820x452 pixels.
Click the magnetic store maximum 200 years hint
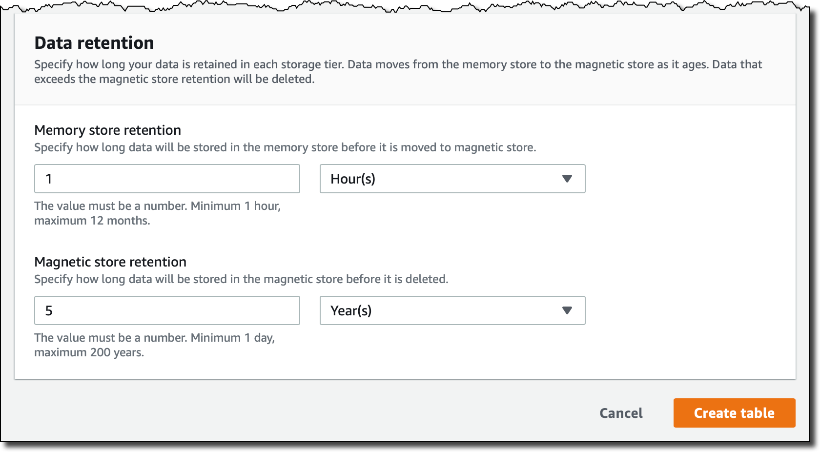pos(154,345)
